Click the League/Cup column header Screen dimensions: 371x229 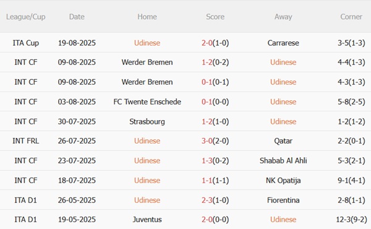(25, 17)
